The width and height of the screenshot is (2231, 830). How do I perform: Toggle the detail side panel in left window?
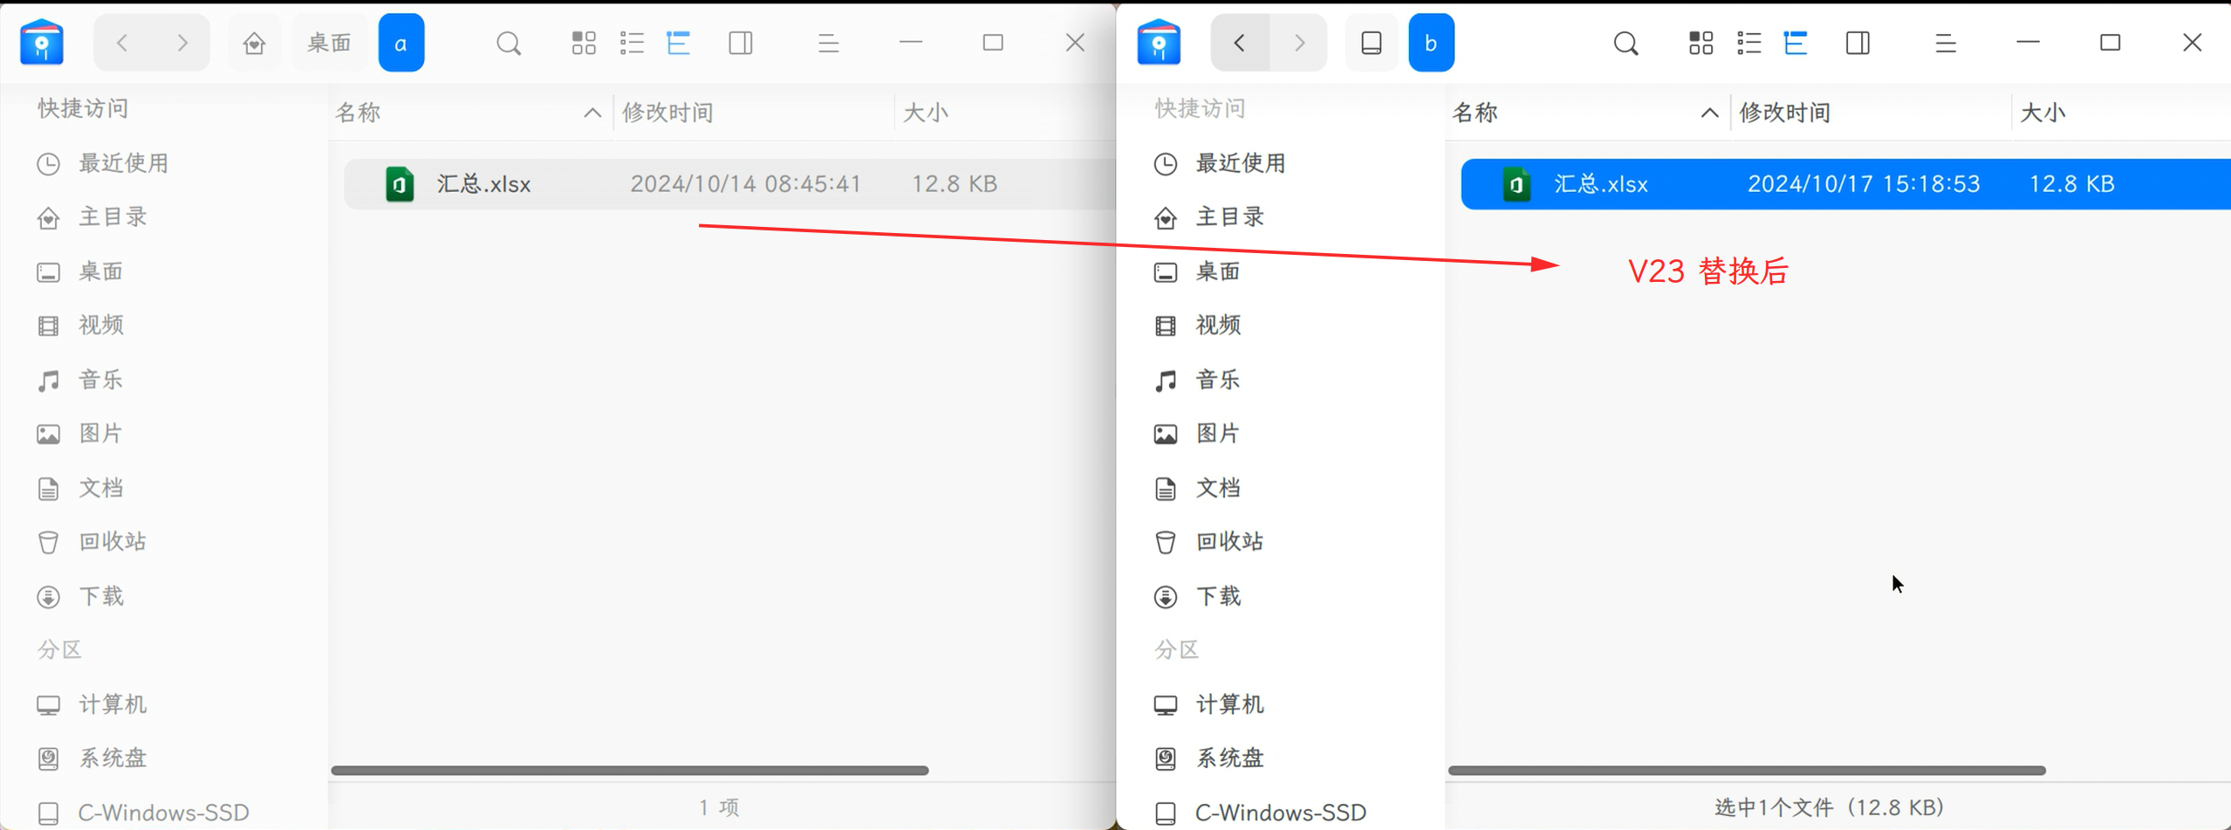[741, 43]
